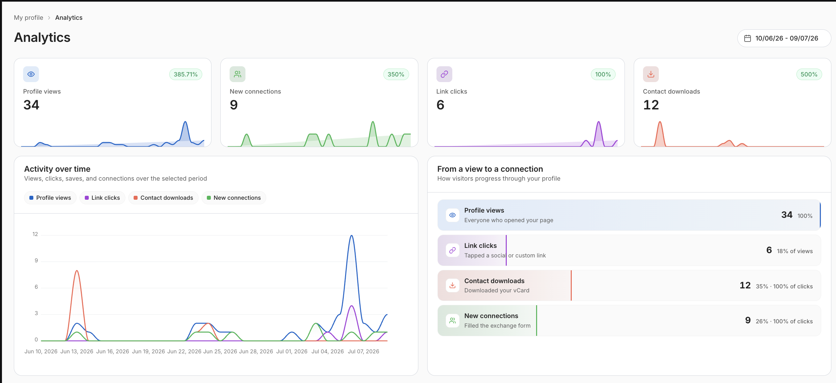The height and width of the screenshot is (383, 836).
Task: Select the Contact downloads funnel row title
Action: tap(494, 281)
